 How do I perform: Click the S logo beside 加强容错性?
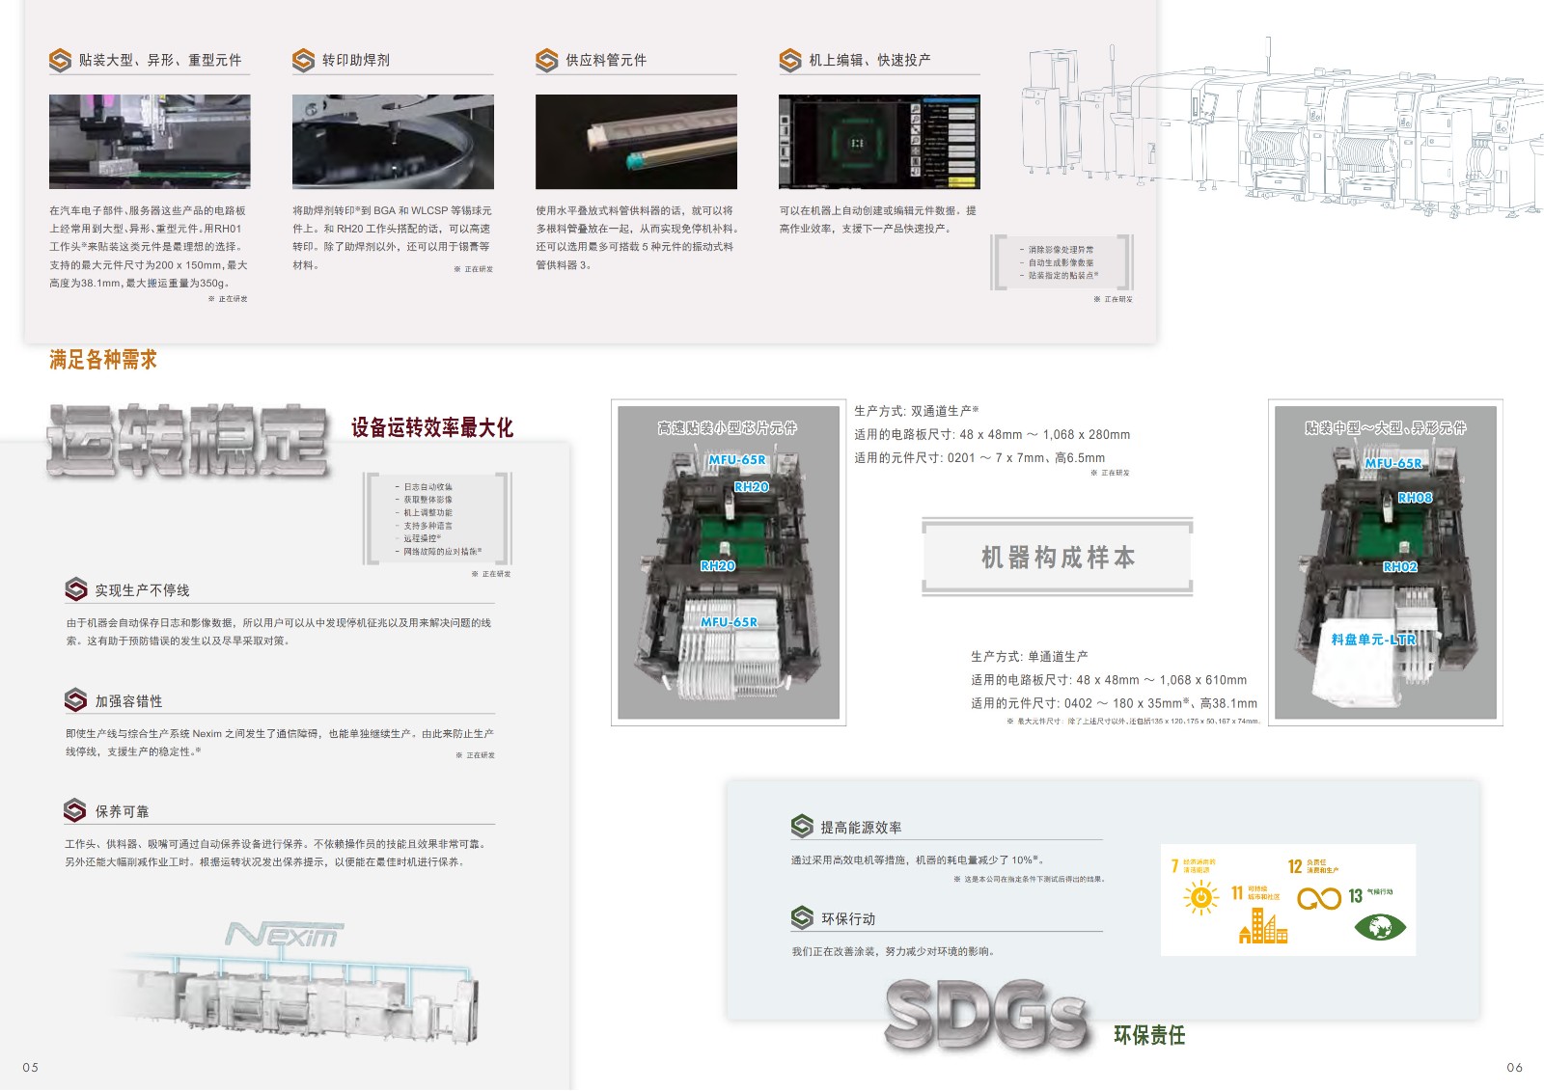76,700
